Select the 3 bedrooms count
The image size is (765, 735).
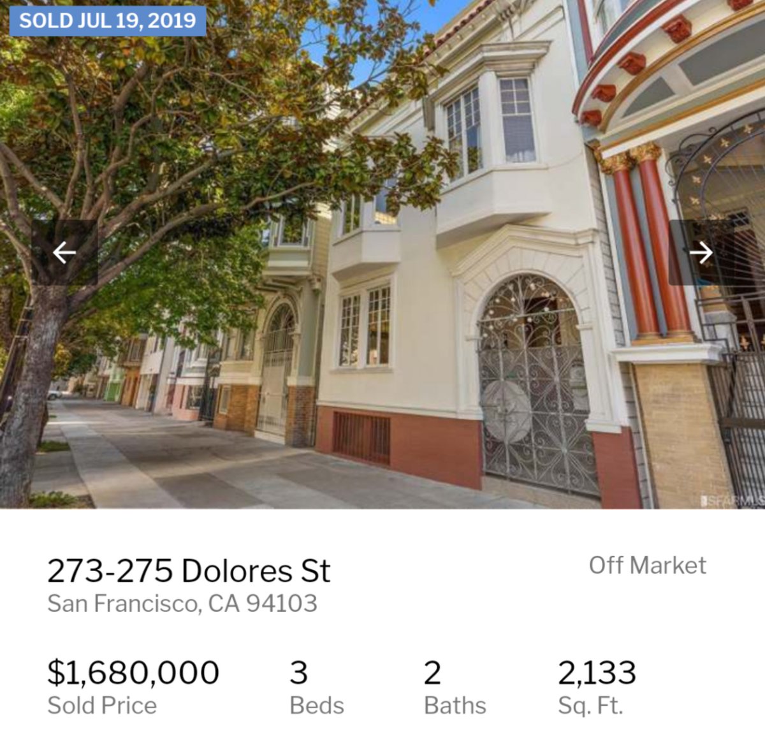[298, 673]
